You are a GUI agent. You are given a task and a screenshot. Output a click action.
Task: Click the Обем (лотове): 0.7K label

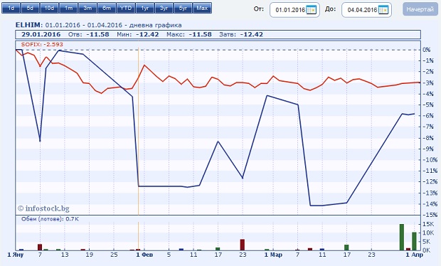point(50,219)
